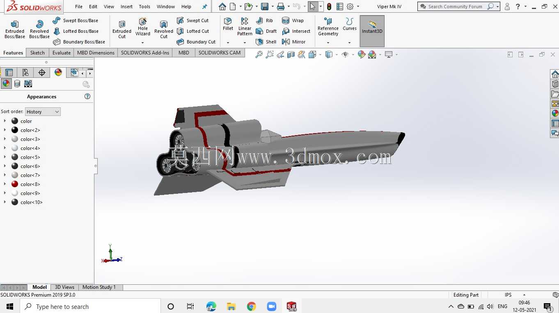Viewport: 559px width, 313px height.
Task: Open the Fillet dropdown arrow
Action: pos(228,43)
